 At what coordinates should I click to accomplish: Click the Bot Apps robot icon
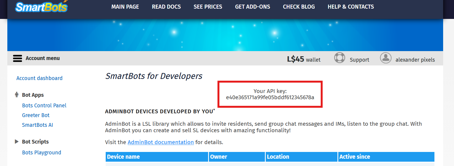[17, 95]
